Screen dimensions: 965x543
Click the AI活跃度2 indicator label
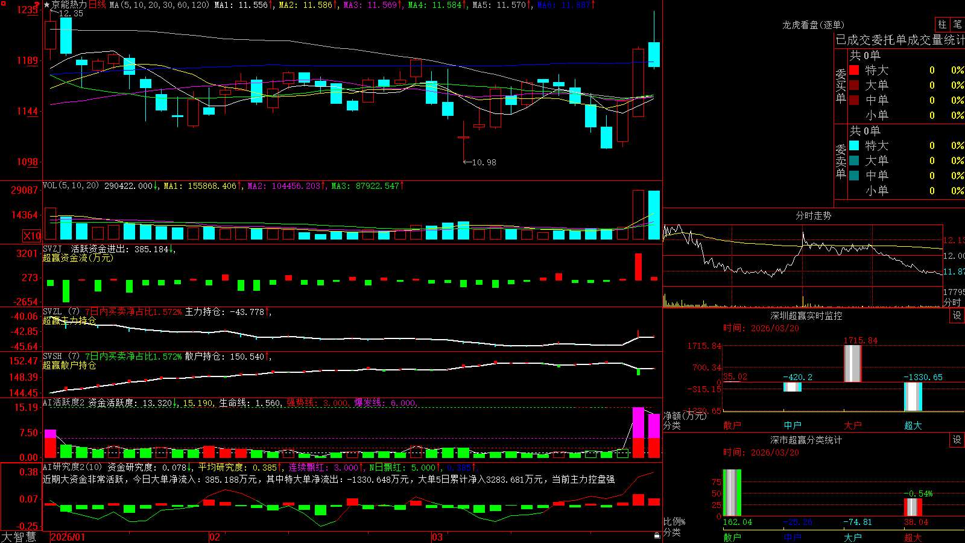point(64,403)
